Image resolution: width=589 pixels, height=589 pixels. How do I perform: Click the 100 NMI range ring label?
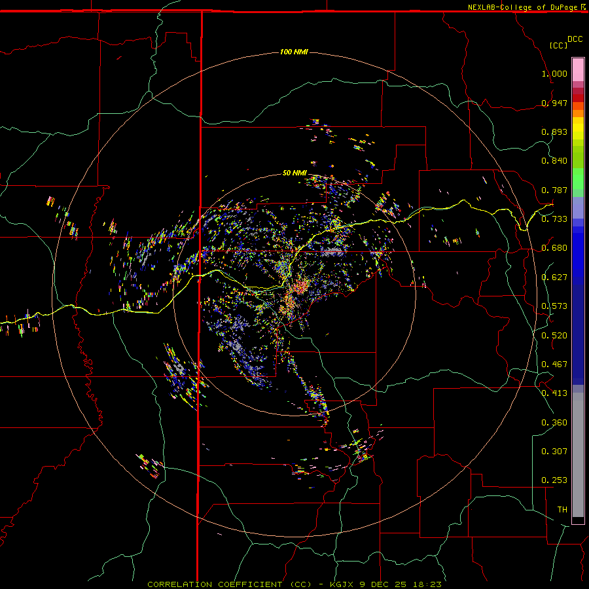(x=294, y=52)
